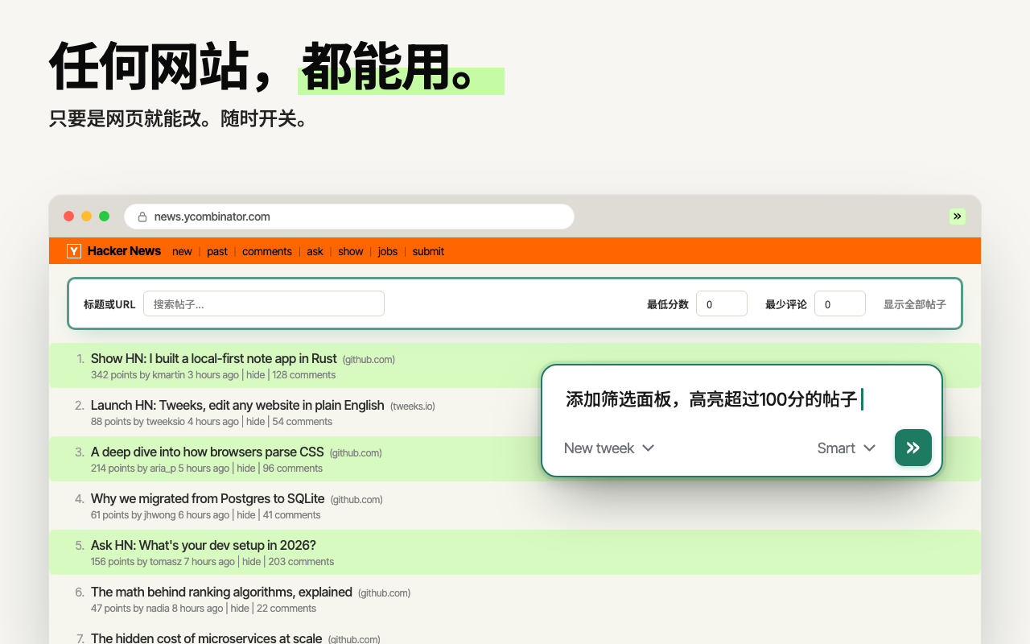Viewport: 1030px width, 644px height.
Task: Open "Why we migrated from Postgres to SQLite"
Action: click(208, 499)
